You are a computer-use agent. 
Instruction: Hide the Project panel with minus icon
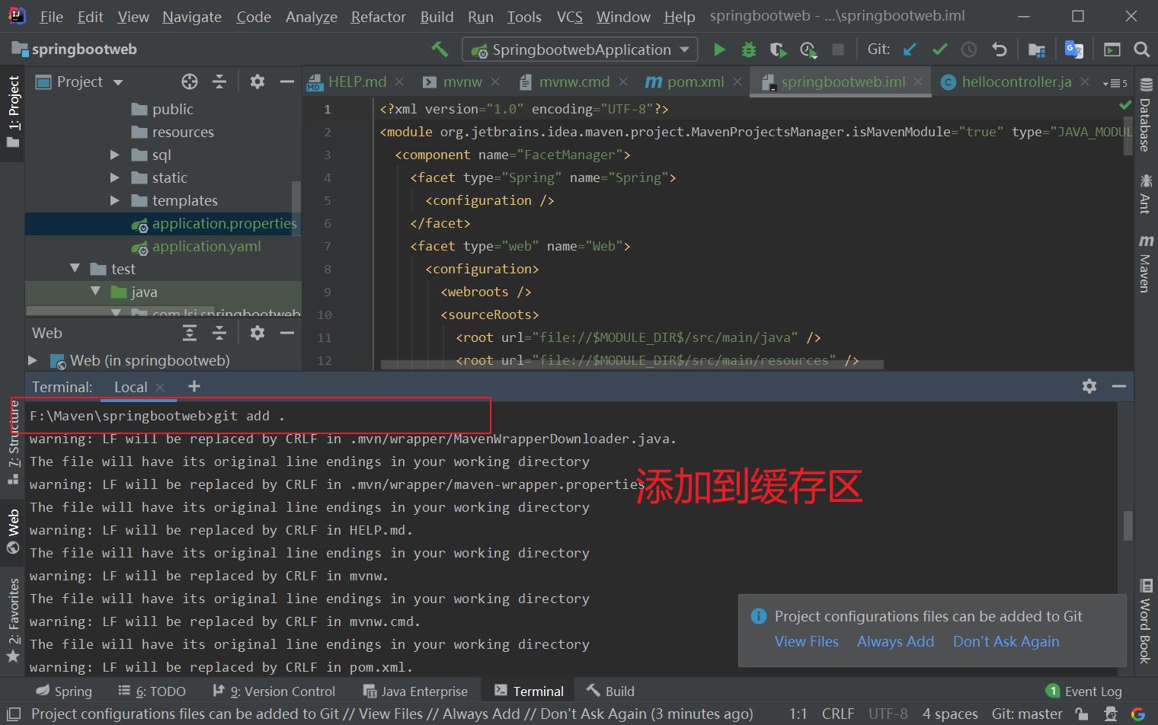pyautogui.click(x=287, y=81)
